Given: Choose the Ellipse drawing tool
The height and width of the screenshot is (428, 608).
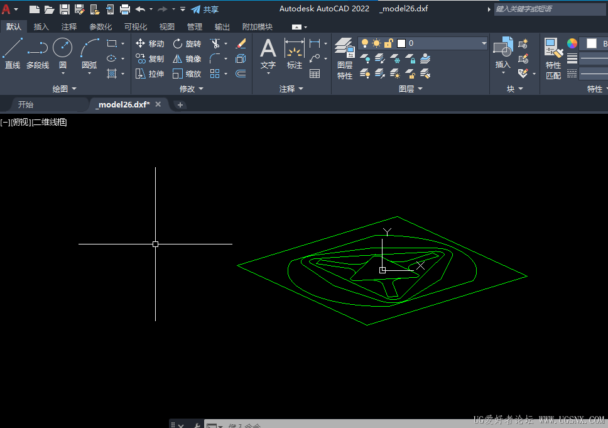Looking at the screenshot, I should [x=112, y=58].
